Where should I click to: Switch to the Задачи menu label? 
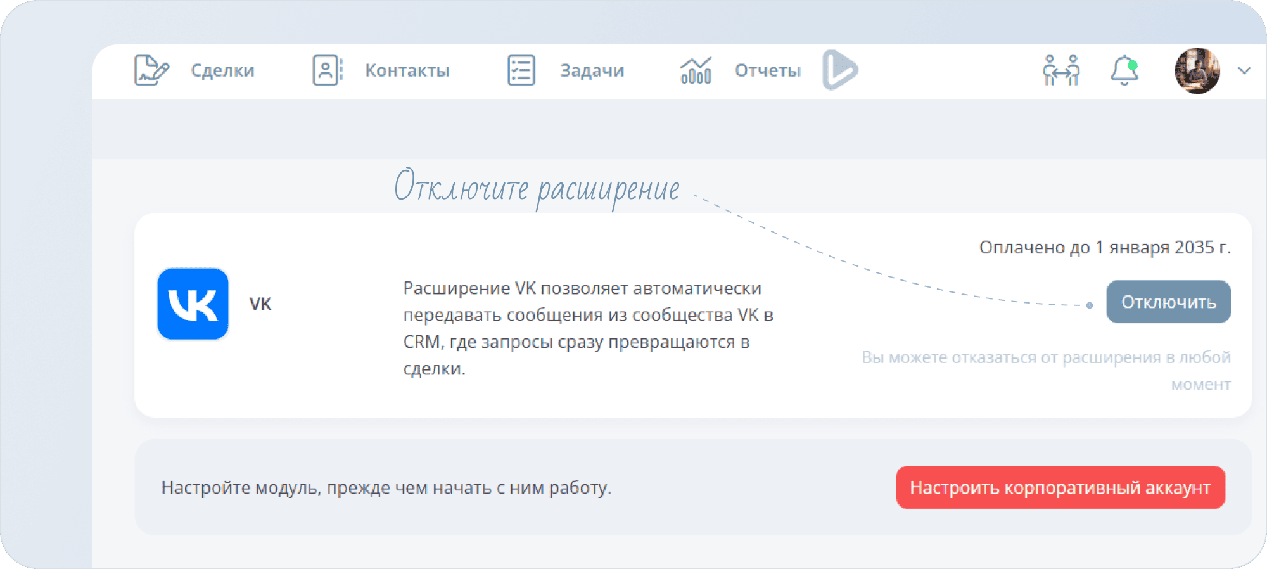pos(592,70)
